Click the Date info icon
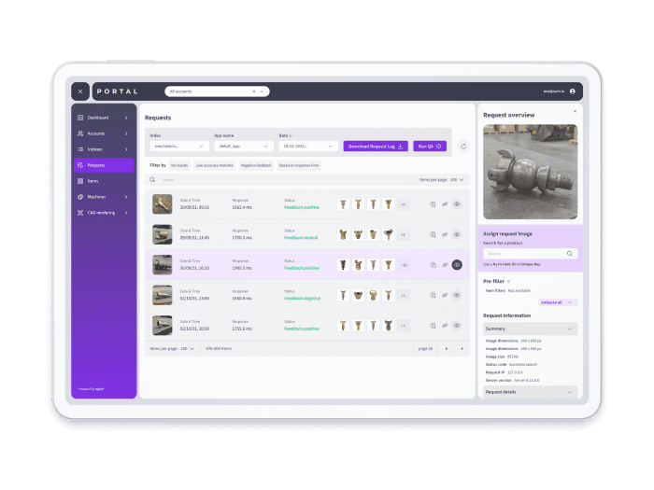 pos(291,136)
